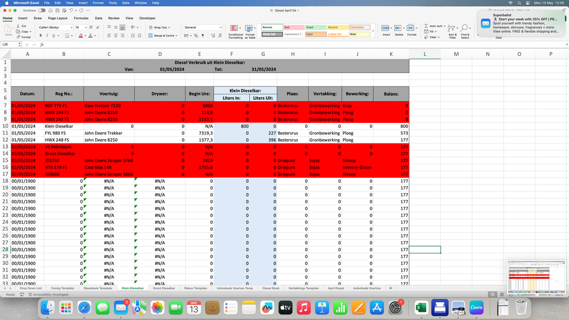Open Safari from the Dock
Screen dimensions: 569x320
point(84,308)
